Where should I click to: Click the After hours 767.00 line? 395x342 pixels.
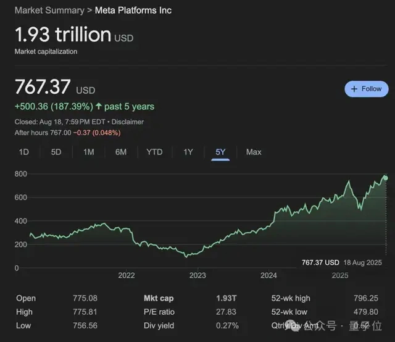pos(67,133)
